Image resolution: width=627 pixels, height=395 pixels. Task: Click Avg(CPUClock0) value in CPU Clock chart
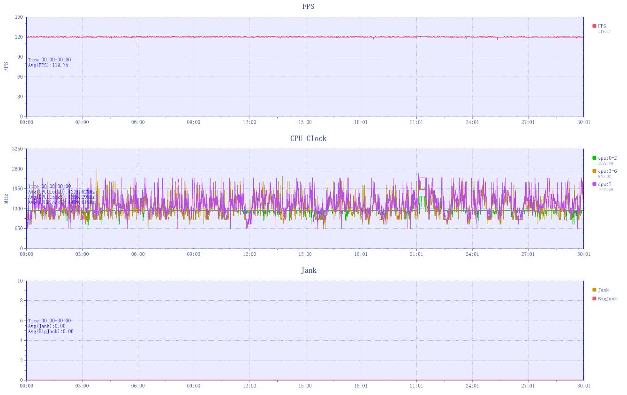pos(61,192)
